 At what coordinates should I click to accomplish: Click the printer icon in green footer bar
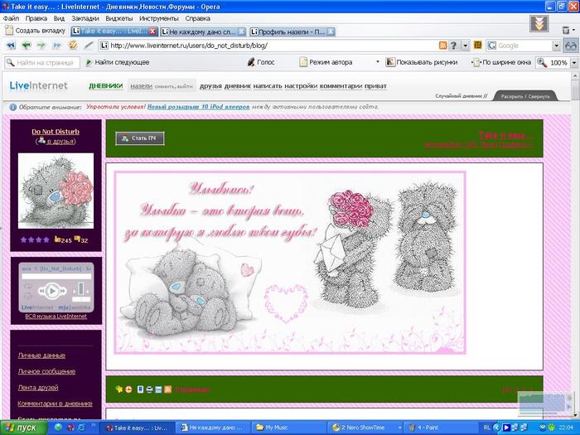point(149,389)
